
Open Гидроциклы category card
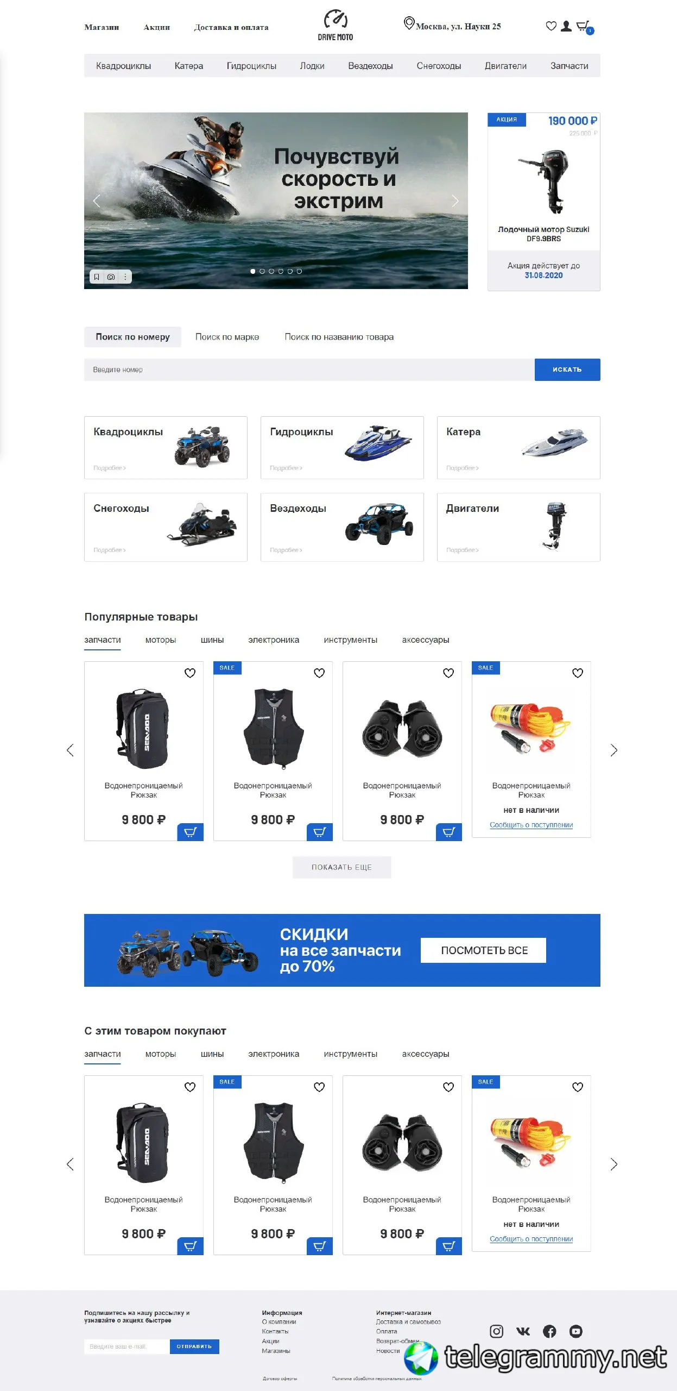pyautogui.click(x=342, y=448)
